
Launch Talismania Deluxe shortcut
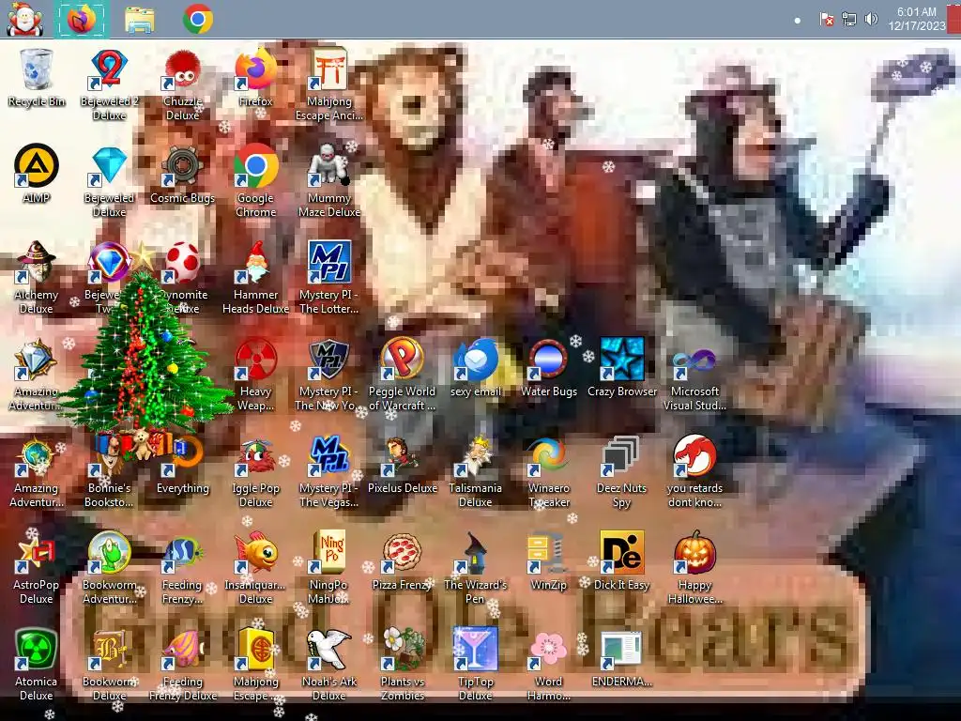click(476, 471)
